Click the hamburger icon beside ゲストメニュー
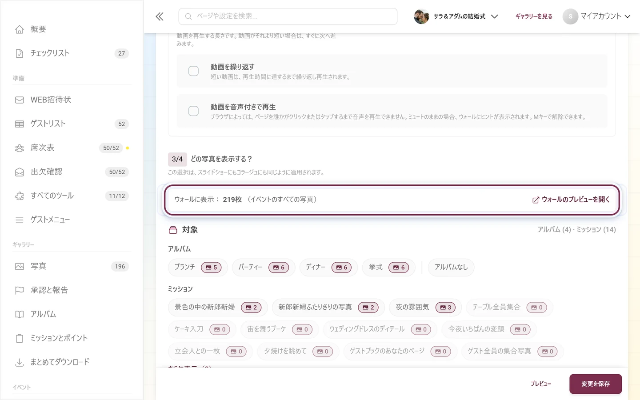The height and width of the screenshot is (400, 640). [20, 220]
